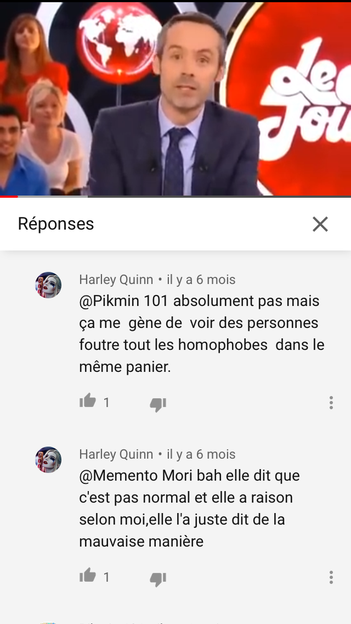Open options menu for the Pikmin 101 reply
Viewport: 351px width, 624px height.
coord(331,402)
